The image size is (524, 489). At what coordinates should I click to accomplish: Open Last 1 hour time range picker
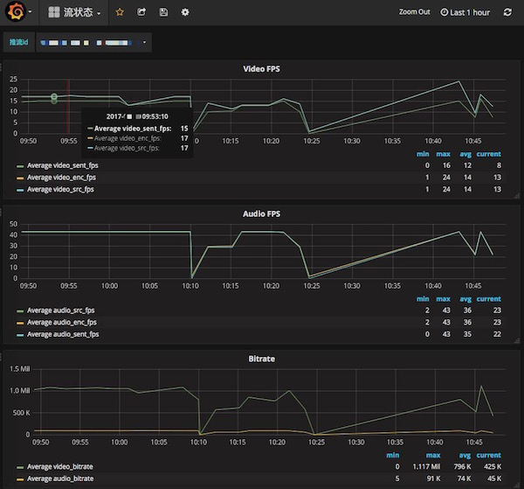465,12
